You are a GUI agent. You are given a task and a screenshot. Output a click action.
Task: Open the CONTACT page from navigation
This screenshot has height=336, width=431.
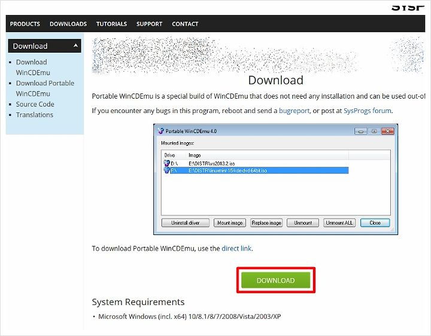tap(185, 24)
